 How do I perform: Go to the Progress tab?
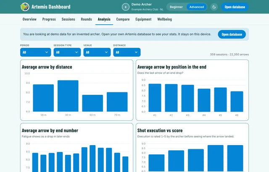coord(49,19)
